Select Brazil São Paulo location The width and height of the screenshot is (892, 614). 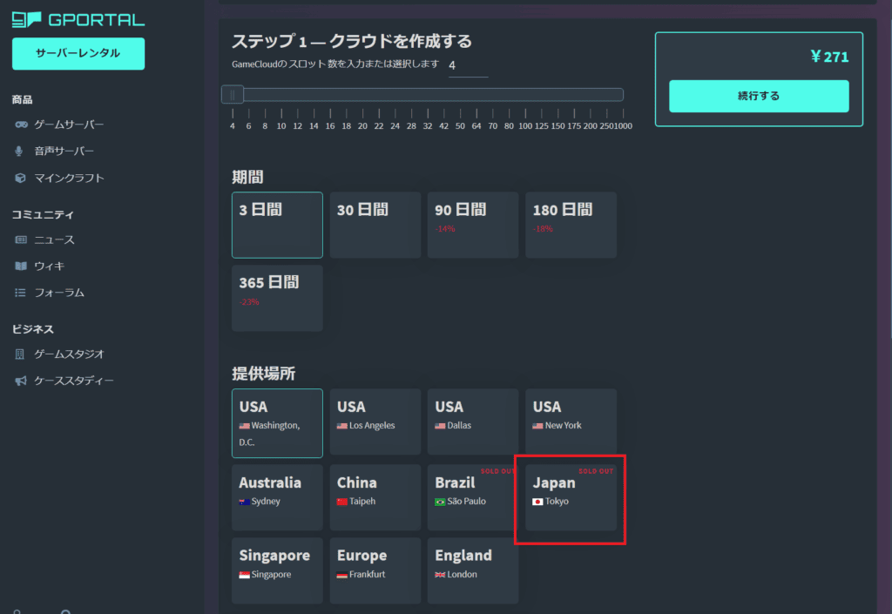tap(473, 497)
